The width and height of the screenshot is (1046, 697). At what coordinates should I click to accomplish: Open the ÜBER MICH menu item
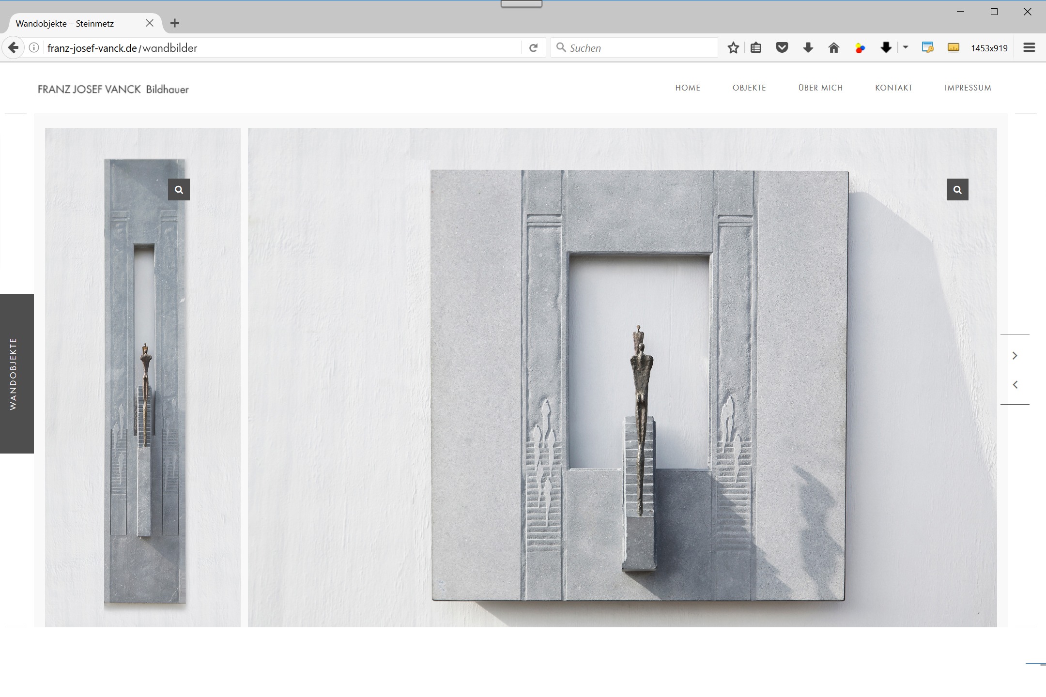pos(820,88)
